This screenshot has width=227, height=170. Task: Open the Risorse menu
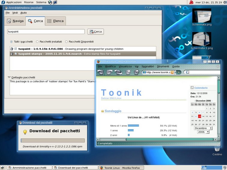point(29,2)
